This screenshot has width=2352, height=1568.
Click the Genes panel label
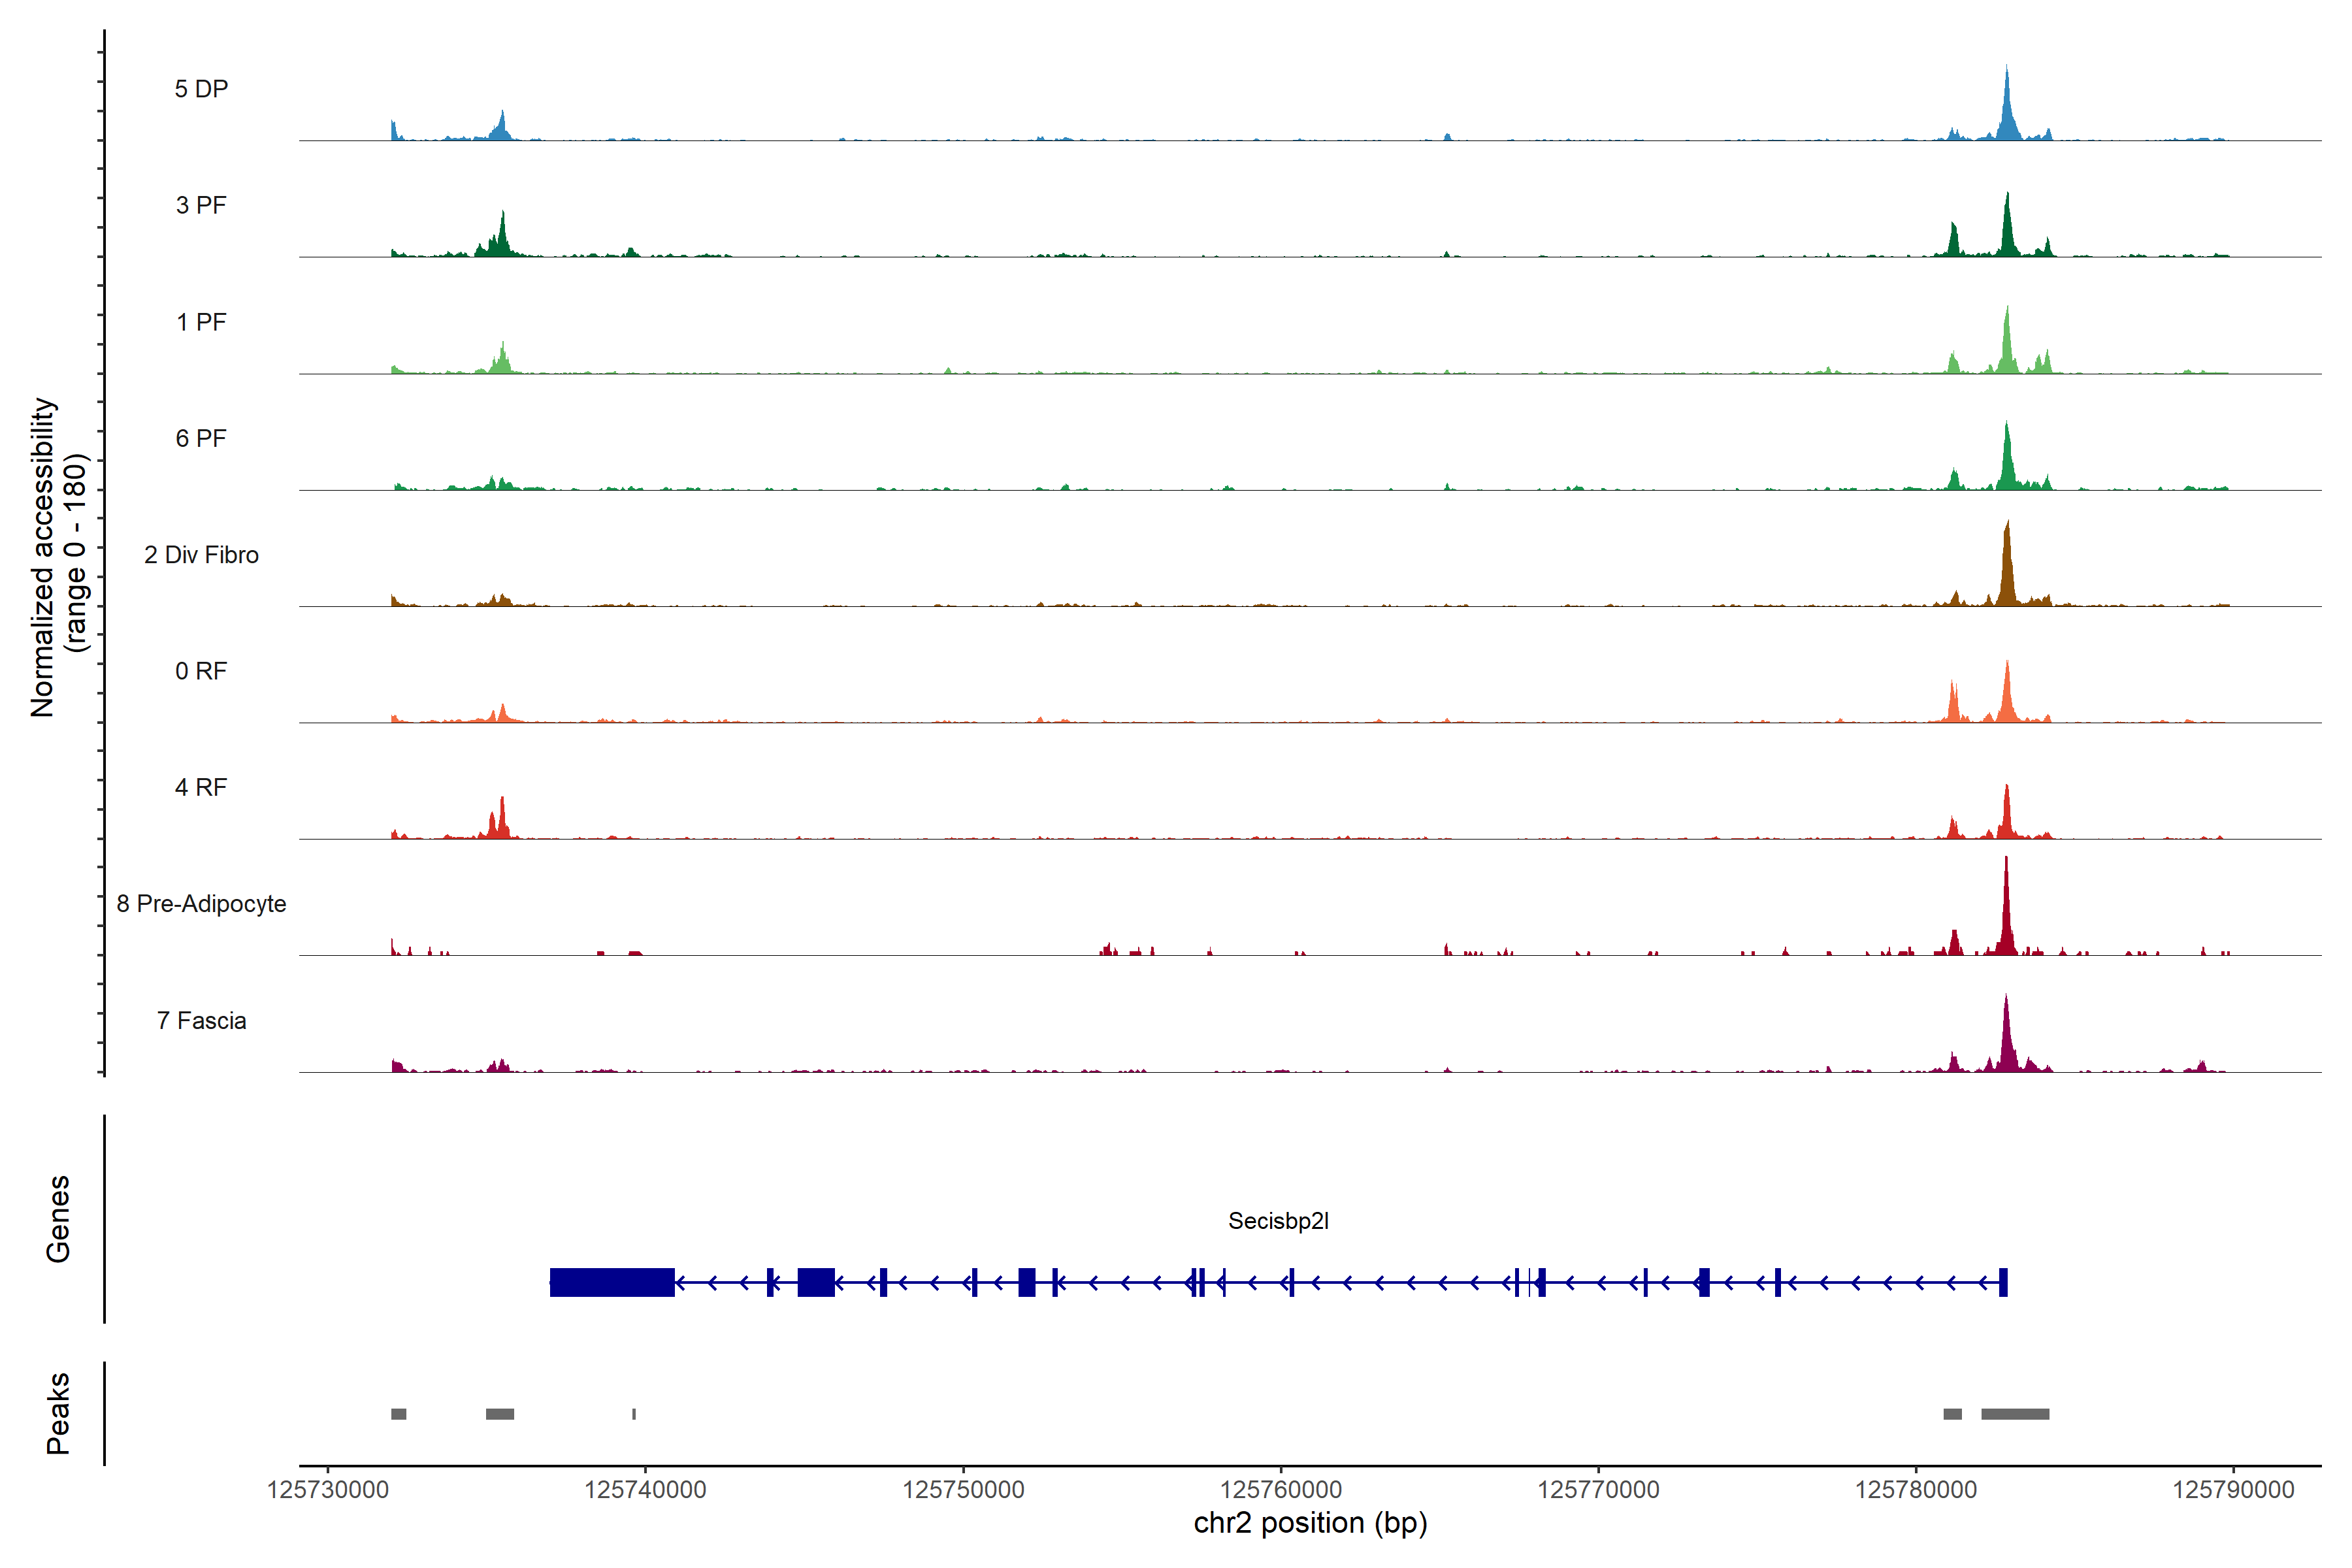[x=58, y=1218]
